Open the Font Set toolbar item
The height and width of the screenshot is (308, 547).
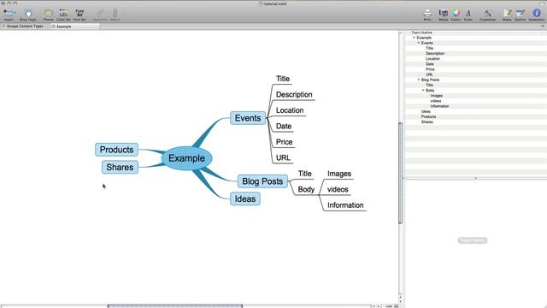pyautogui.click(x=79, y=14)
